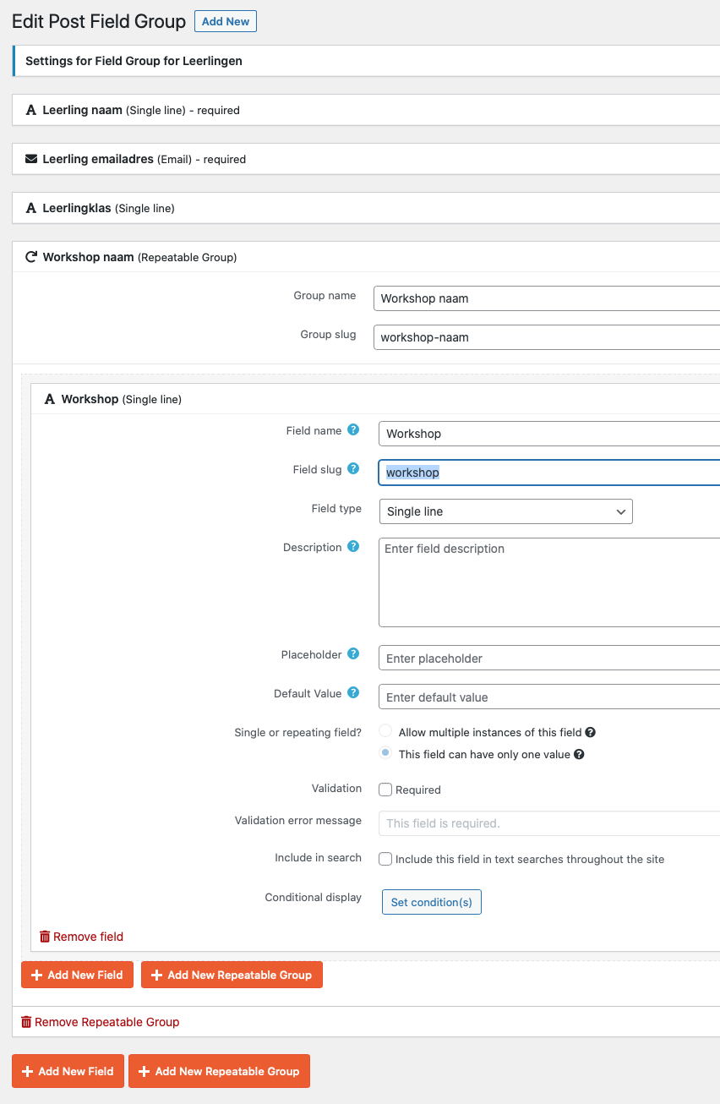Image resolution: width=720 pixels, height=1104 pixels.
Task: Show help for Field name
Action: (353, 430)
